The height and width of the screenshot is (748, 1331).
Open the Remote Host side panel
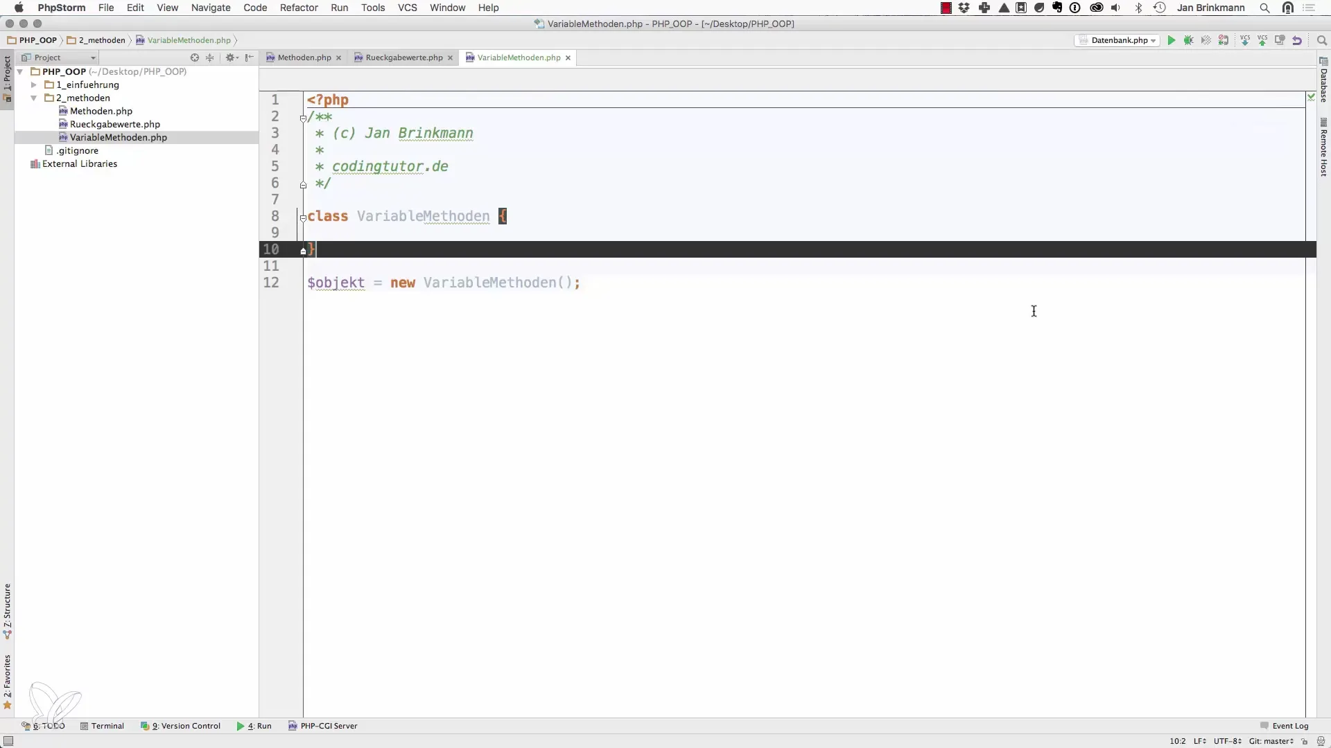tap(1323, 148)
